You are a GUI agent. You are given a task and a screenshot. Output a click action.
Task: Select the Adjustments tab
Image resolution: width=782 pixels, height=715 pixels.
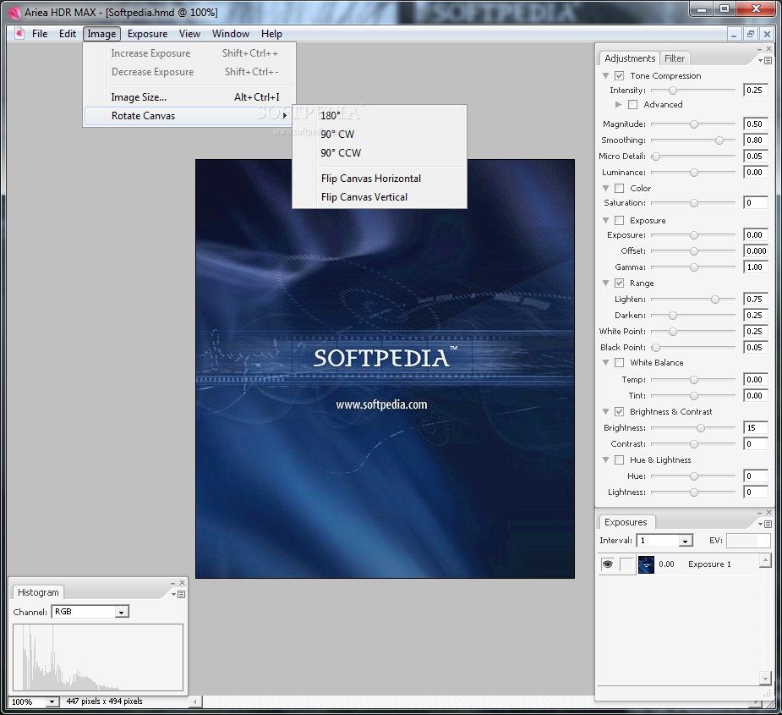point(630,58)
